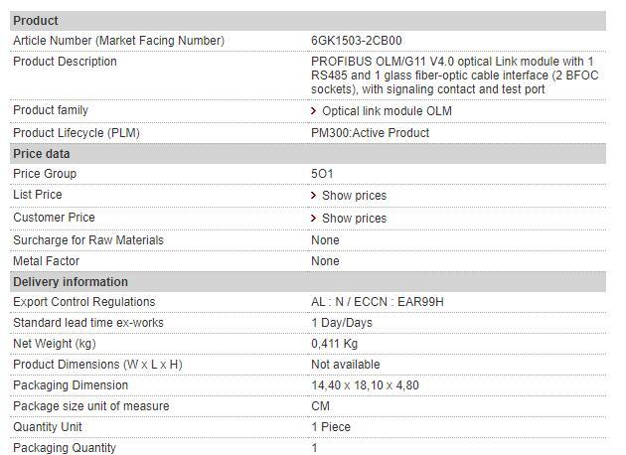Click the net weight value 0,411 Kg
This screenshot has width=626, height=455.
[x=335, y=344]
